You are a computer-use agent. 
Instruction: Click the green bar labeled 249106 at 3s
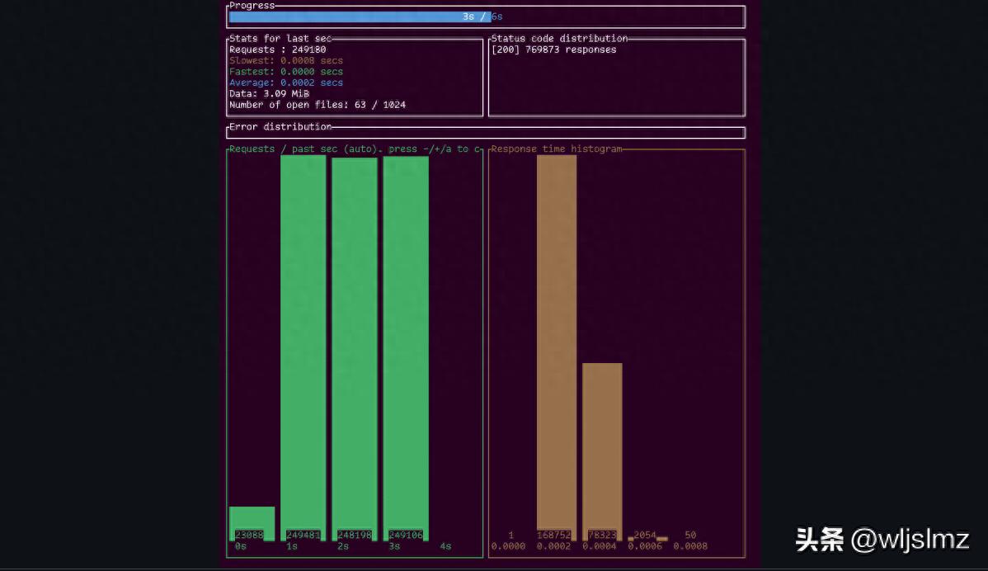coord(406,348)
